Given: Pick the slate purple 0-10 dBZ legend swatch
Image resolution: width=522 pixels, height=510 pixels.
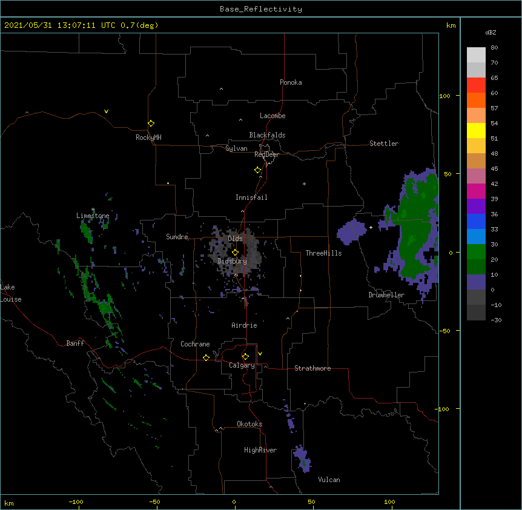Looking at the screenshot, I should [476, 282].
